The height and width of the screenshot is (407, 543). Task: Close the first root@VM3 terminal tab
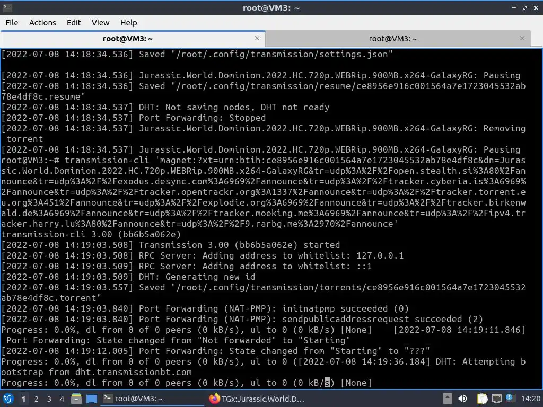click(257, 38)
